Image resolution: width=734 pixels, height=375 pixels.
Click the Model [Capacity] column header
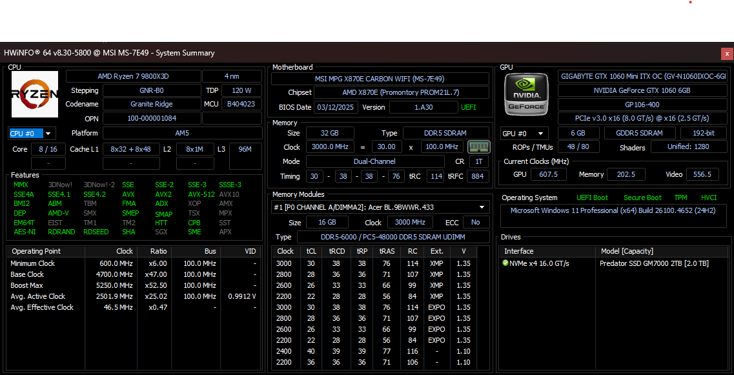click(627, 251)
